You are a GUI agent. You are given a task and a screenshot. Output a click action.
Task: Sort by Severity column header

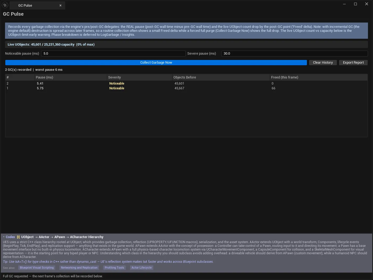[140, 77]
